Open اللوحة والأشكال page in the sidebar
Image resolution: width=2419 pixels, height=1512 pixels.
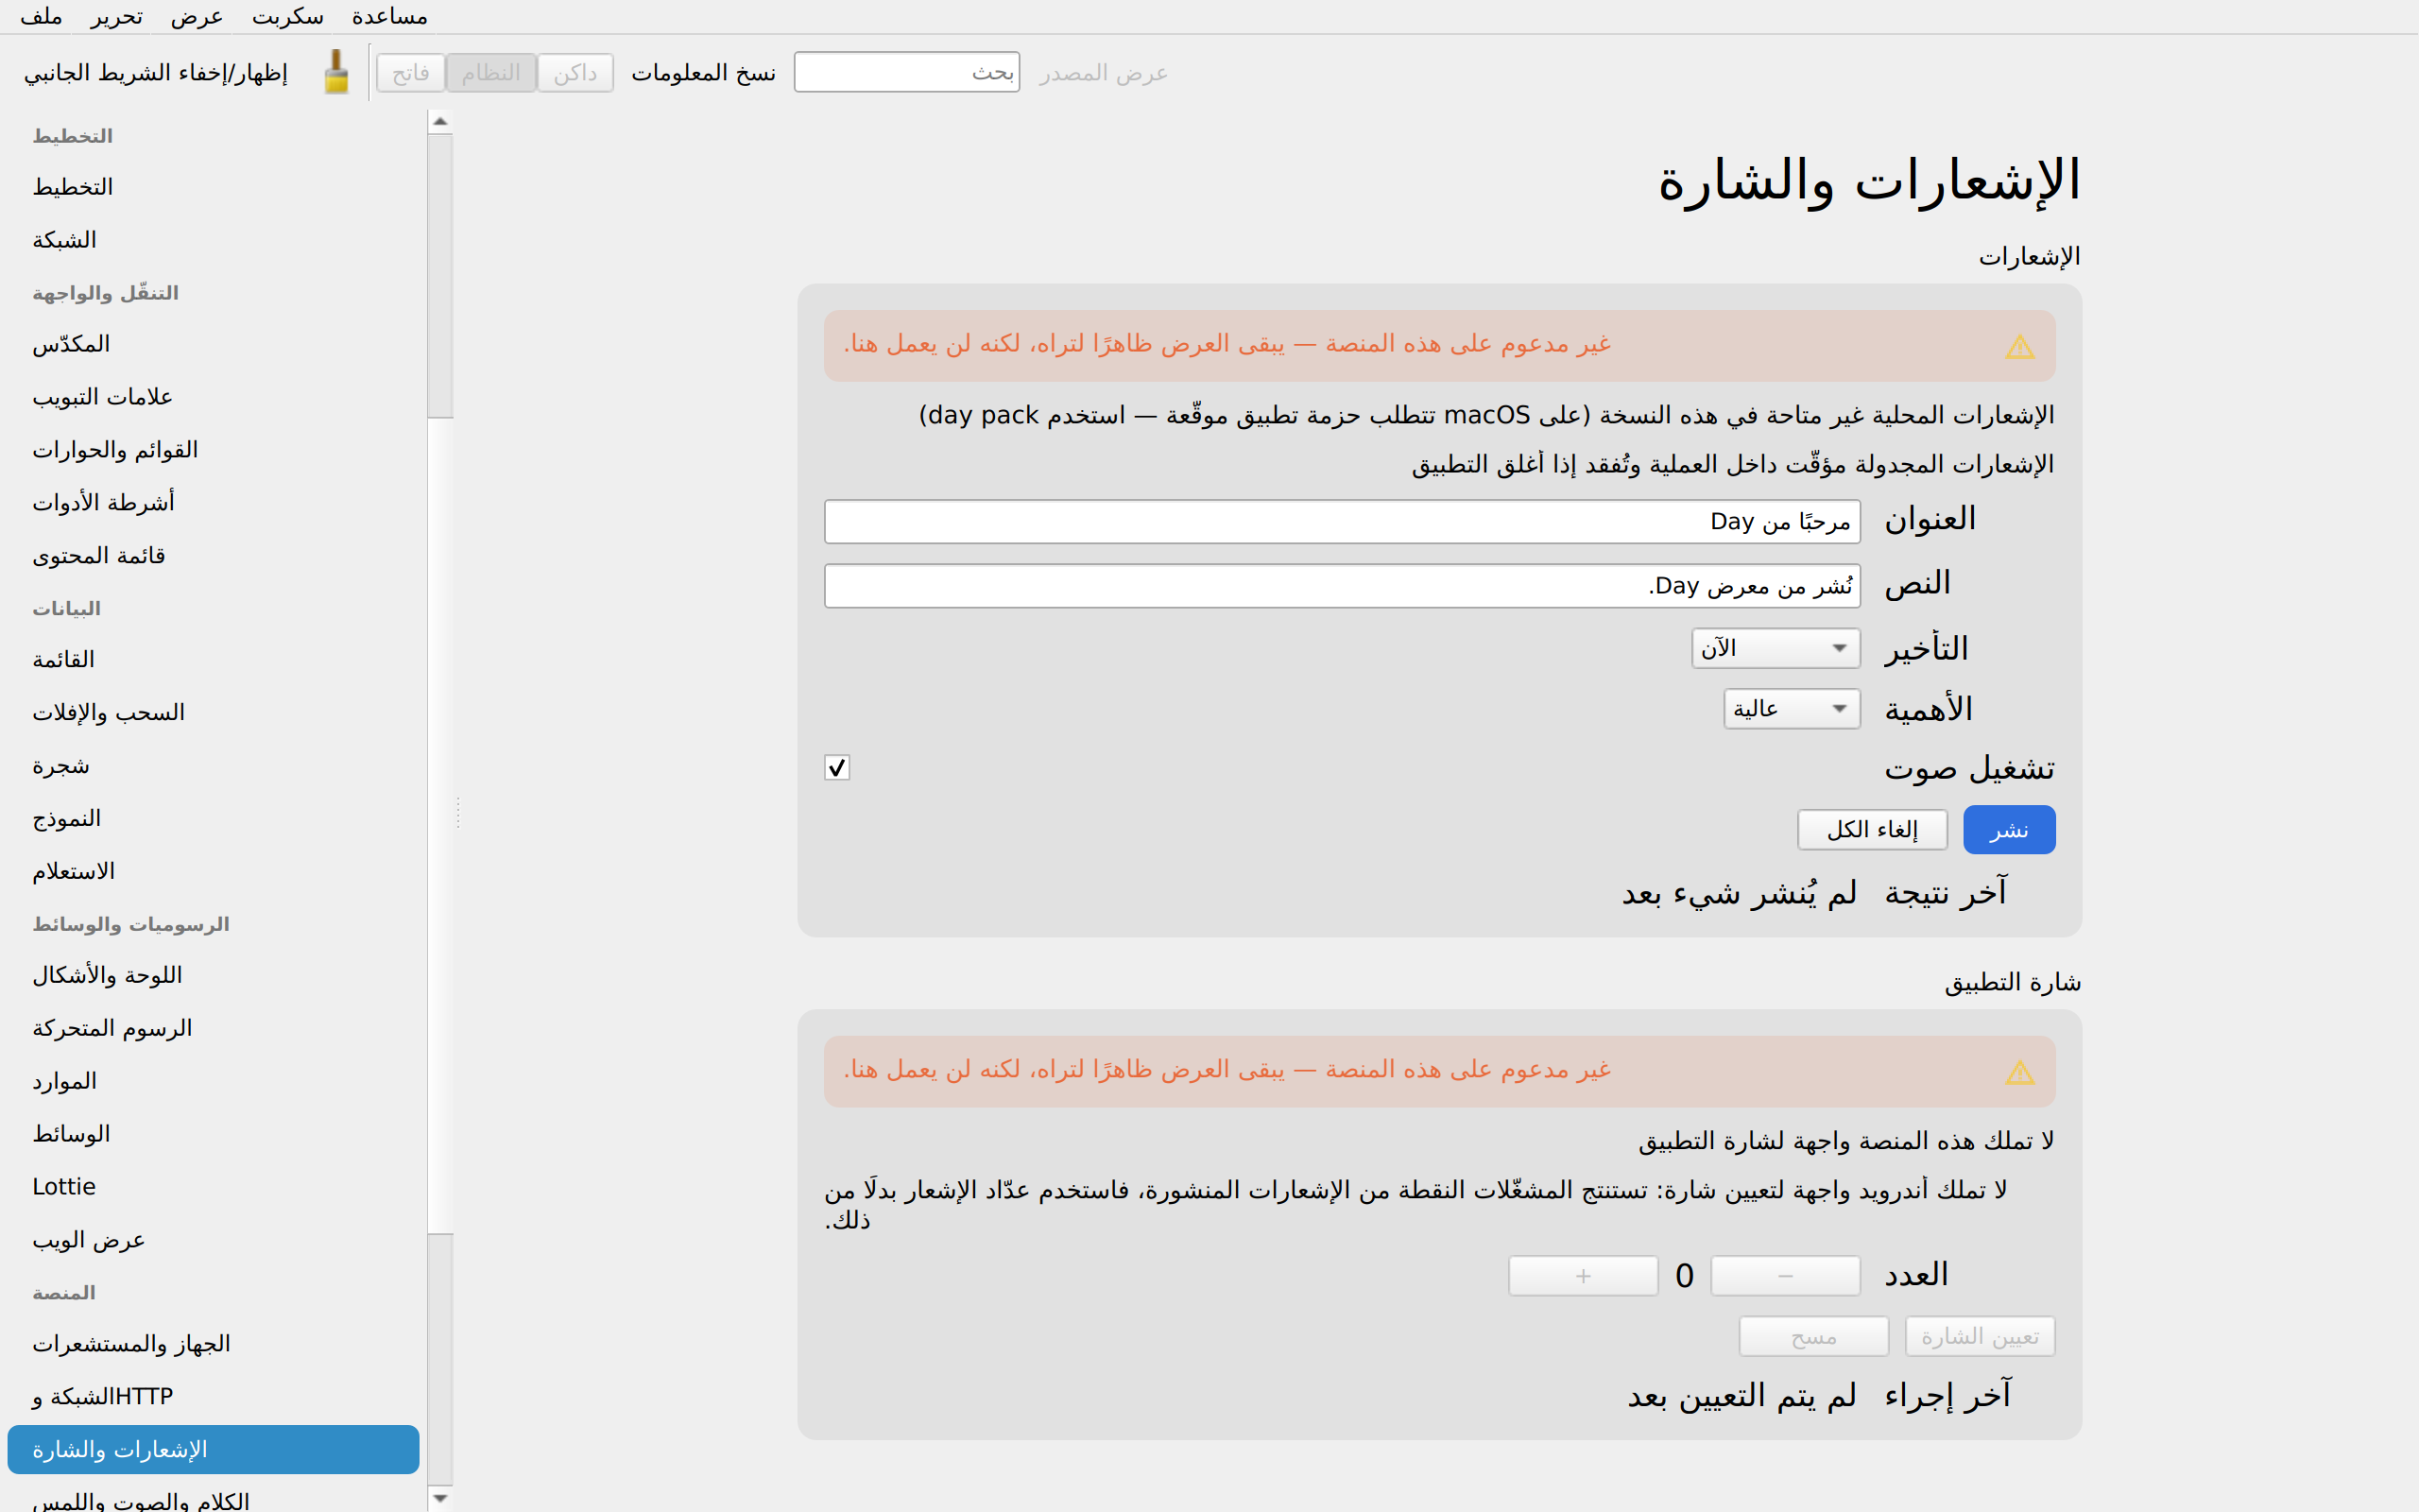click(213, 975)
